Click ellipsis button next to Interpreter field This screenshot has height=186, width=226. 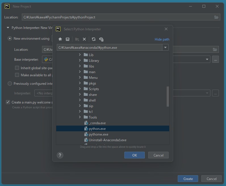coord(215,93)
